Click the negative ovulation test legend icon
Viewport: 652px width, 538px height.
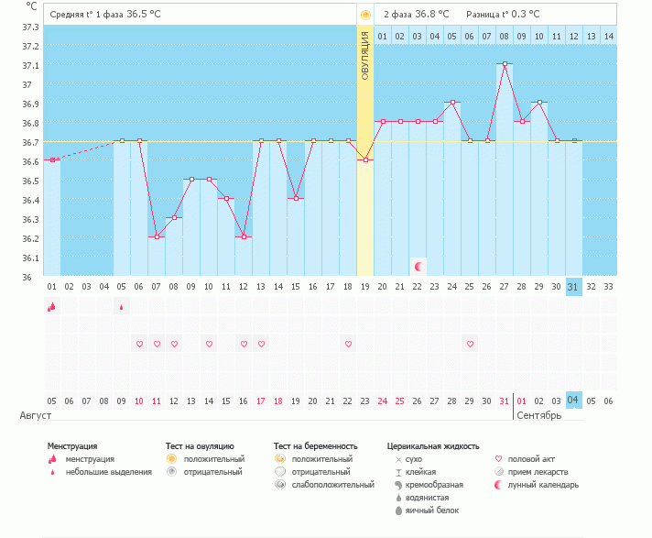click(x=171, y=472)
